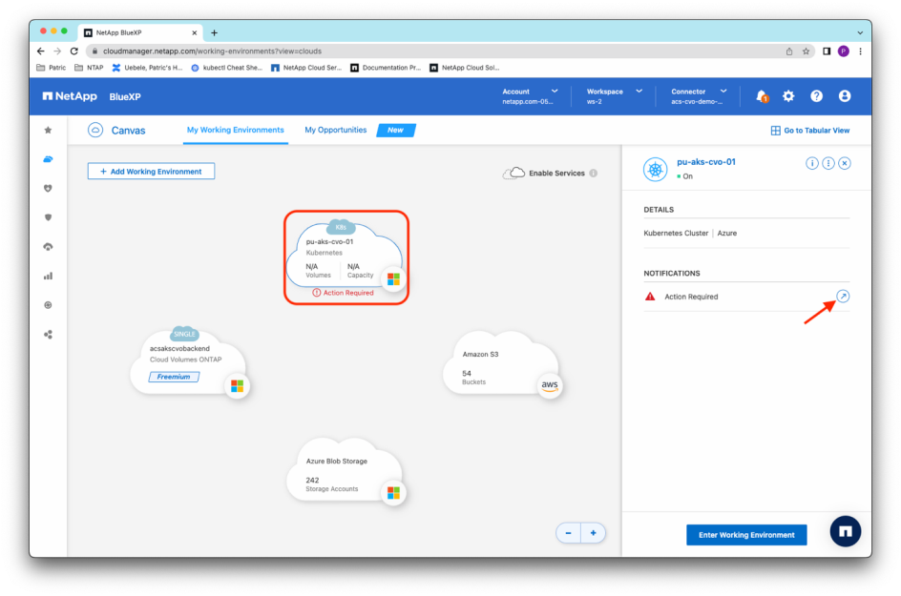Switch to My Opportunities tab
The image size is (901, 596).
pos(335,130)
